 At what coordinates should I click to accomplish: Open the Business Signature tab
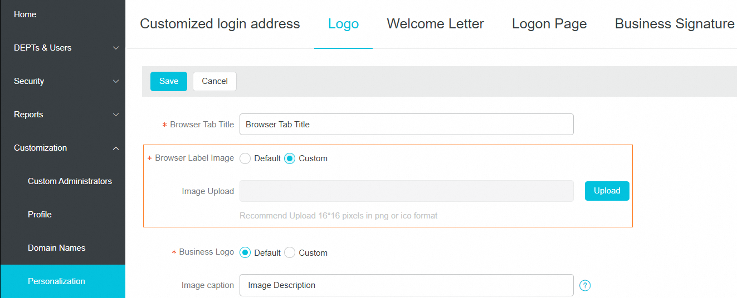click(x=675, y=24)
